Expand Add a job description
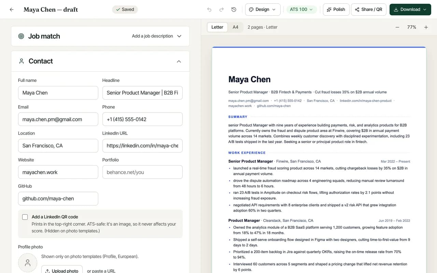This screenshot has width=437, height=273. pyautogui.click(x=157, y=36)
